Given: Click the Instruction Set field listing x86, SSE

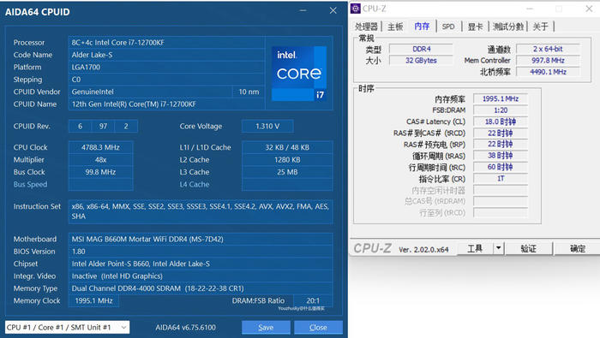Looking at the screenshot, I should coord(201,211).
